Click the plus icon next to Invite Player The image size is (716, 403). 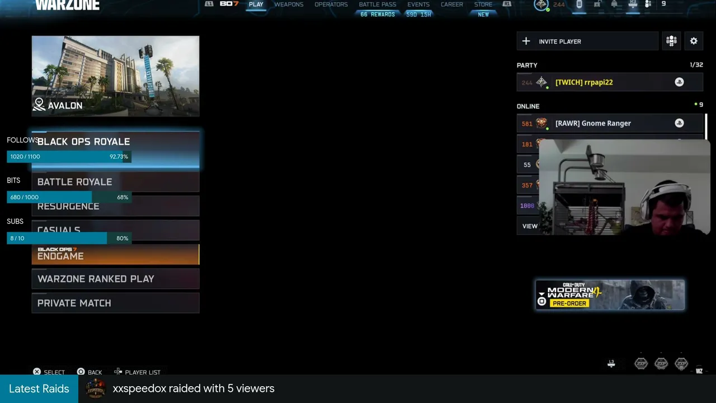pyautogui.click(x=526, y=41)
